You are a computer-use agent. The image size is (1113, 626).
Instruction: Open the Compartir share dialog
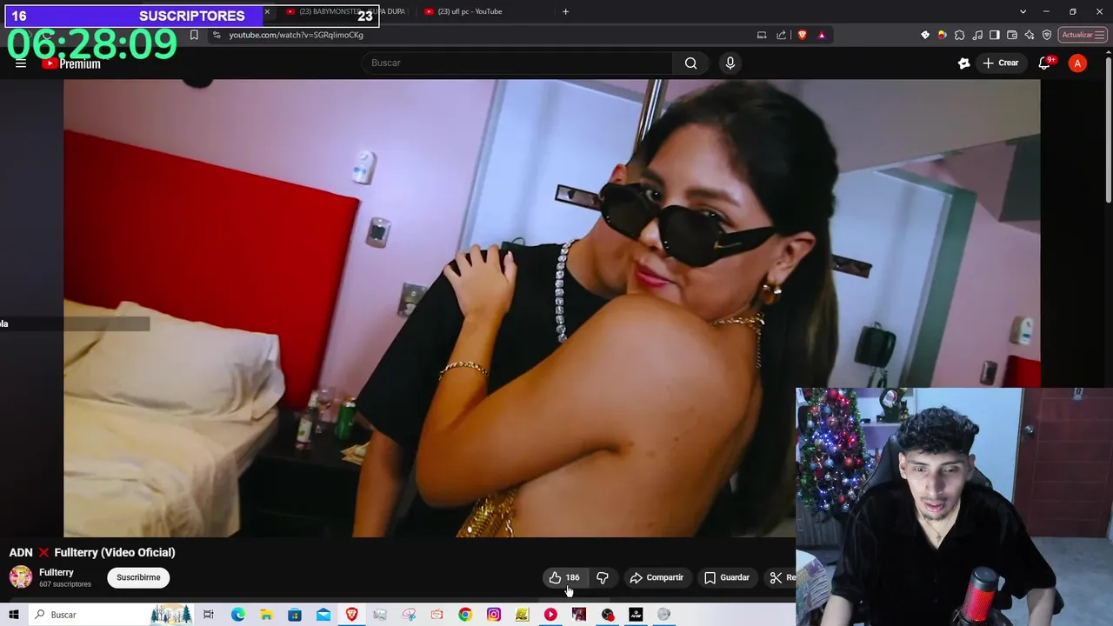pyautogui.click(x=656, y=577)
